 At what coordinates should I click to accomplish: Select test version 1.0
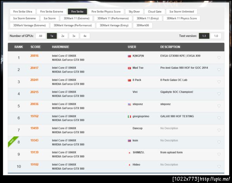click(x=216, y=36)
